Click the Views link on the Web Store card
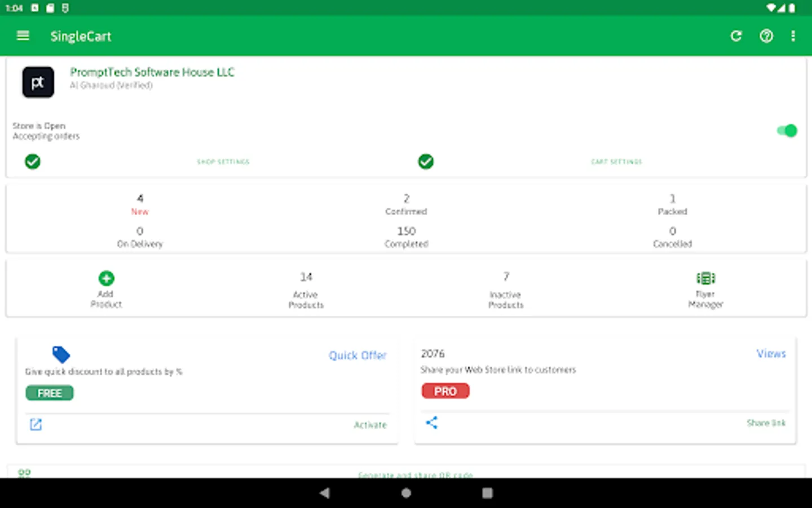 [x=771, y=353]
